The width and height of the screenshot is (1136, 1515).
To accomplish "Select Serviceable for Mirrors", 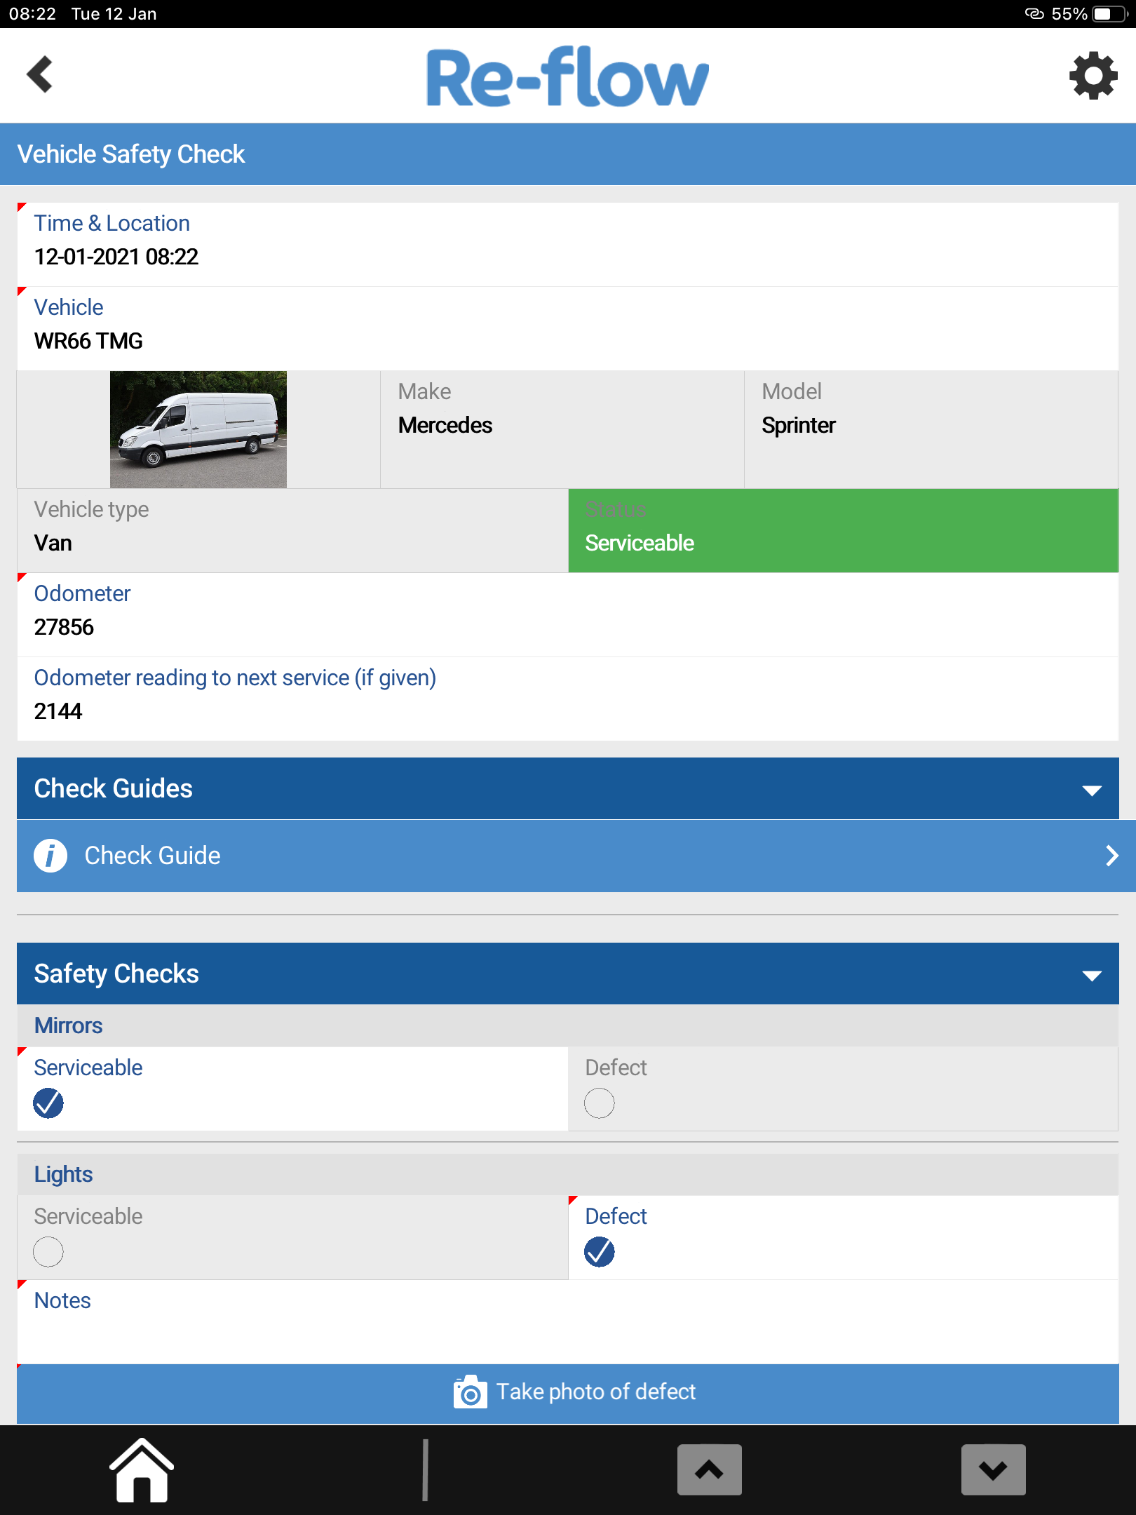I will (x=48, y=1103).
